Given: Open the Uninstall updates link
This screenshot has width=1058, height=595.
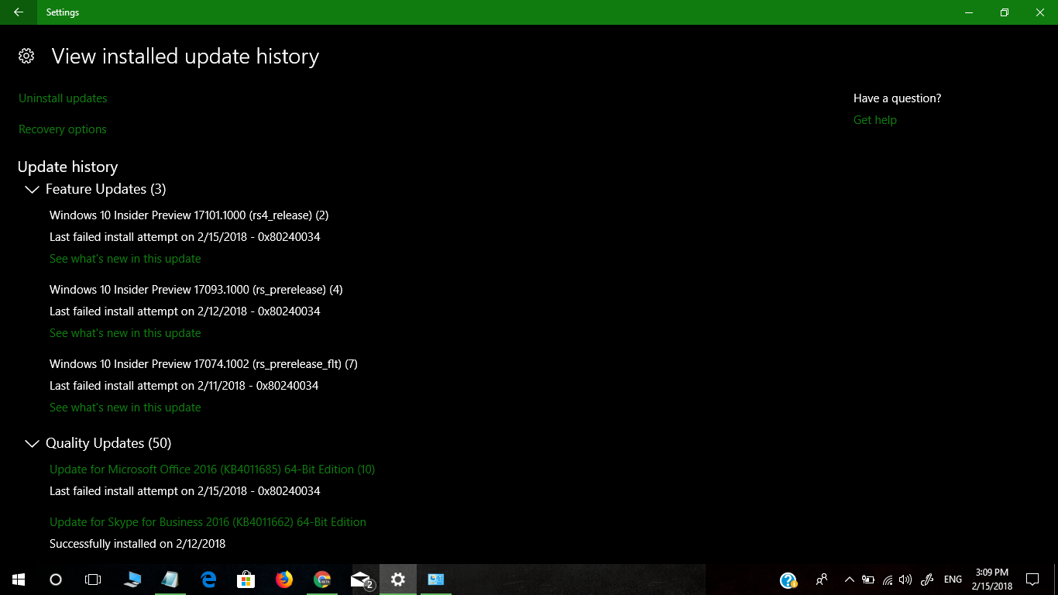Looking at the screenshot, I should click(x=63, y=98).
